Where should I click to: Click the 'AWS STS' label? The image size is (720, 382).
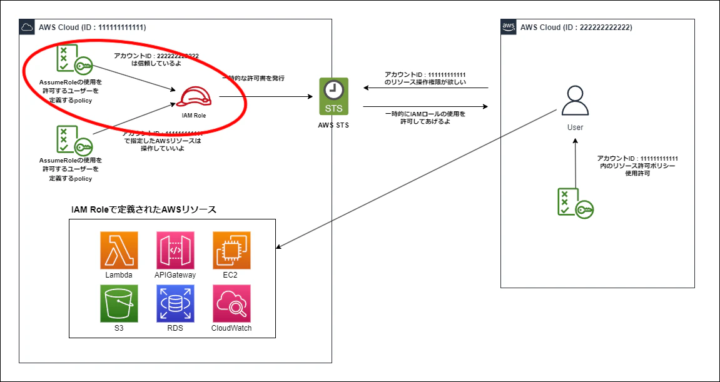[333, 125]
